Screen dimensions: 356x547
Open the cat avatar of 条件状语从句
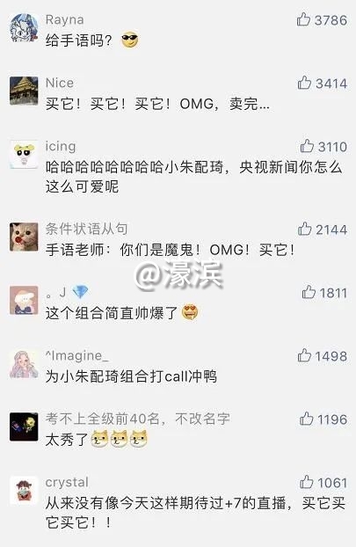coord(24,237)
